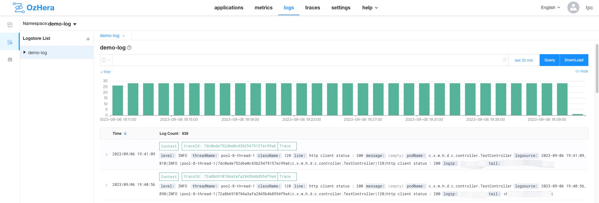The height and width of the screenshot is (203, 599).
Task: Add a new logstore with plus icon
Action: pyautogui.click(x=88, y=39)
